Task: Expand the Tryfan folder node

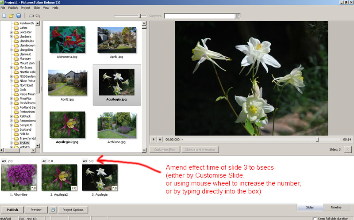Action: (x=11, y=143)
